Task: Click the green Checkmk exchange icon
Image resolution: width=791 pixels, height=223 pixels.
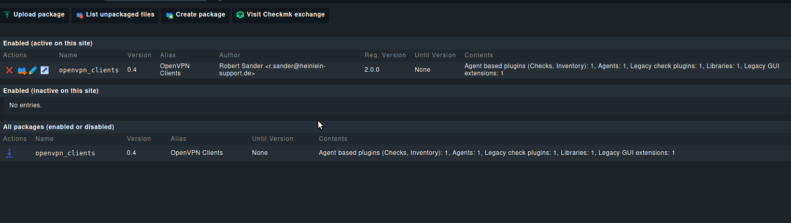Action: 240,15
